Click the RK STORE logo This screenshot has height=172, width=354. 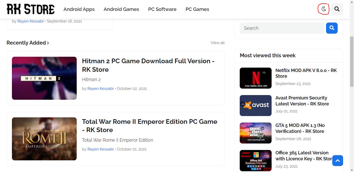pyautogui.click(x=31, y=9)
